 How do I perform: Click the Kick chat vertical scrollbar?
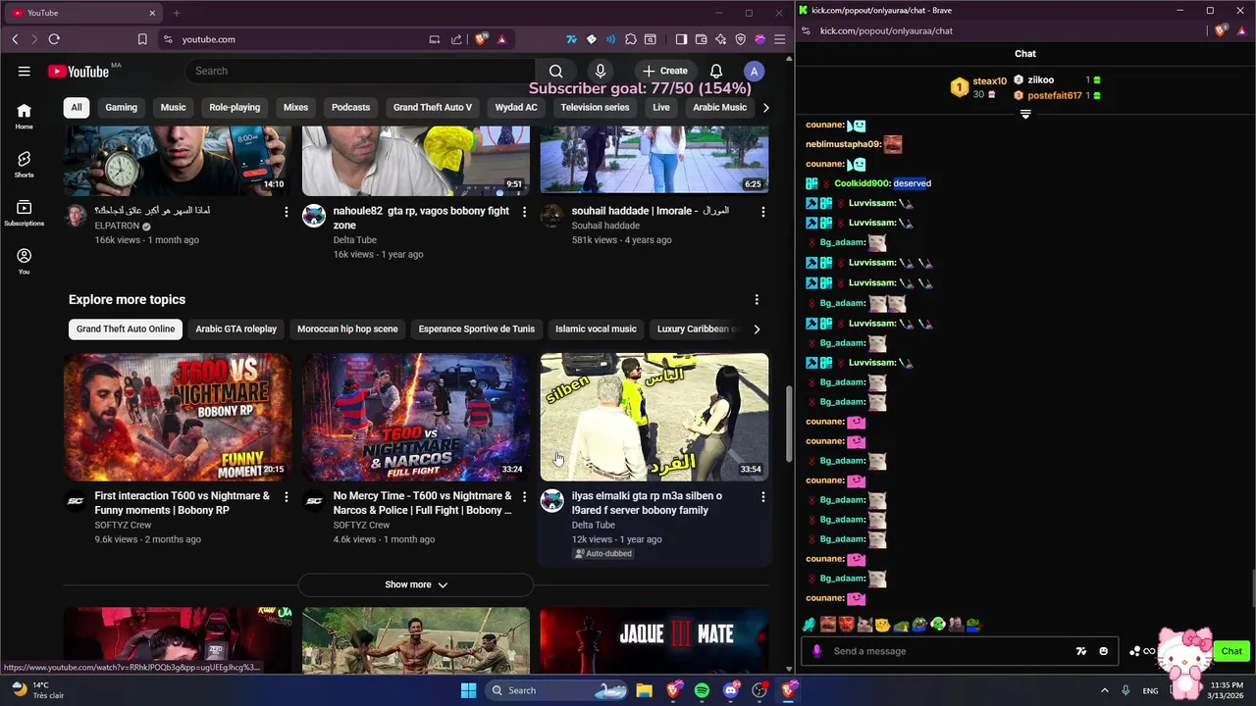click(x=1252, y=588)
